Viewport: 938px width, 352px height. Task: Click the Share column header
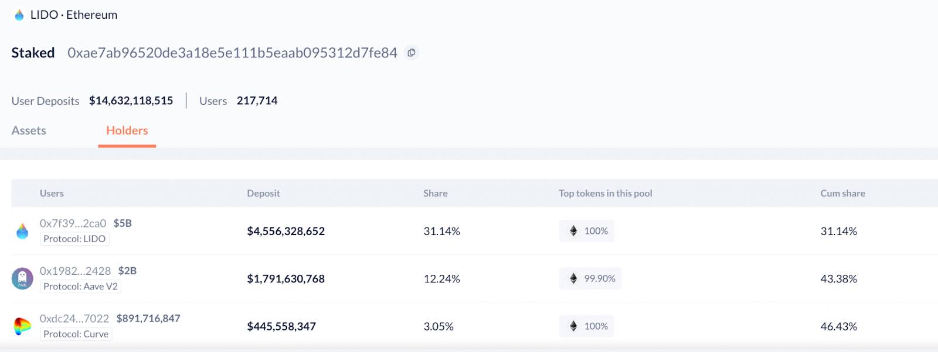pyautogui.click(x=436, y=194)
